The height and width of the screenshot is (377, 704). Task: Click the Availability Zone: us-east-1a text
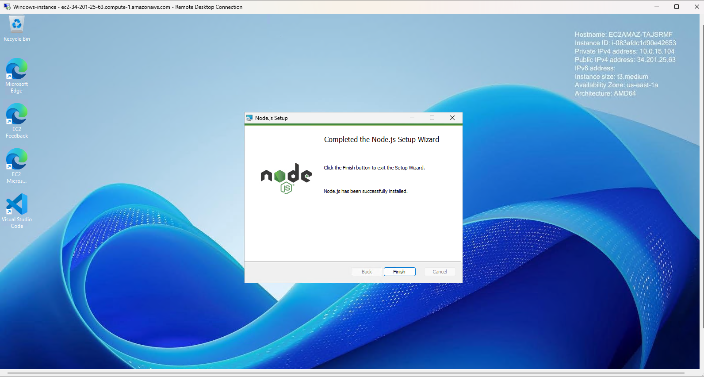(616, 85)
